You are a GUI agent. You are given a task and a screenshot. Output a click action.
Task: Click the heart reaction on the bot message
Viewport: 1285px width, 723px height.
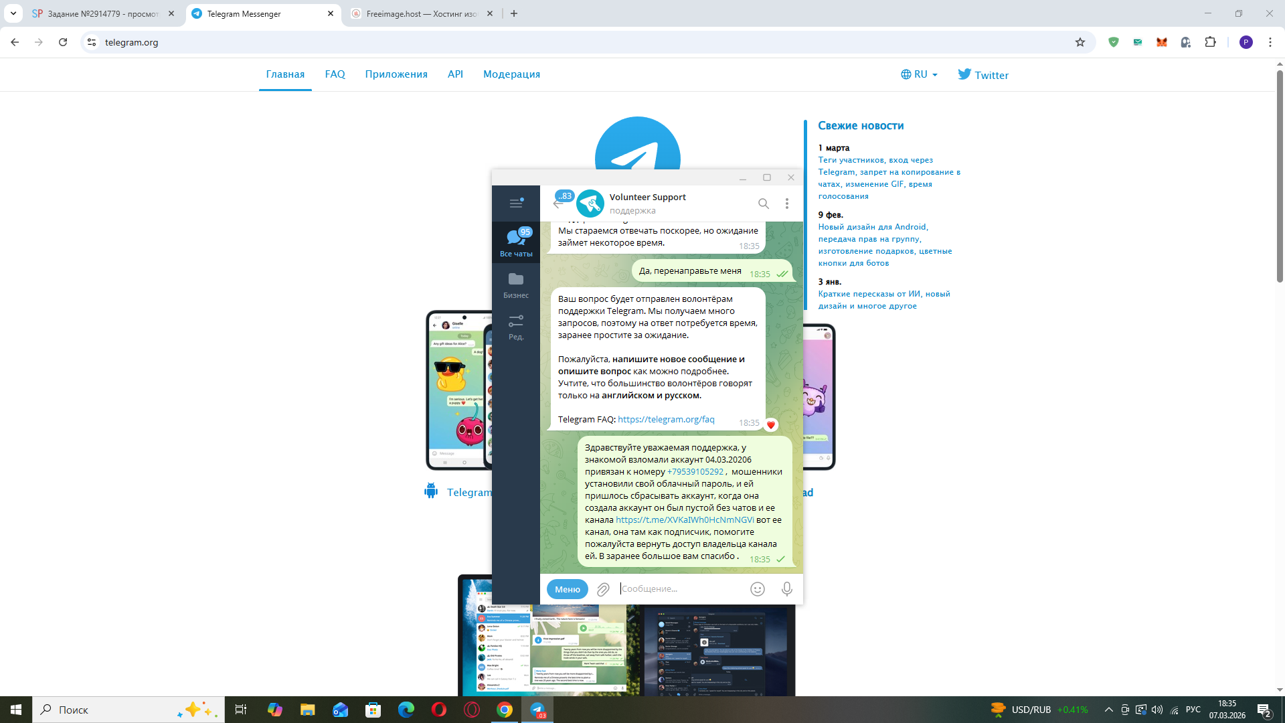771,424
